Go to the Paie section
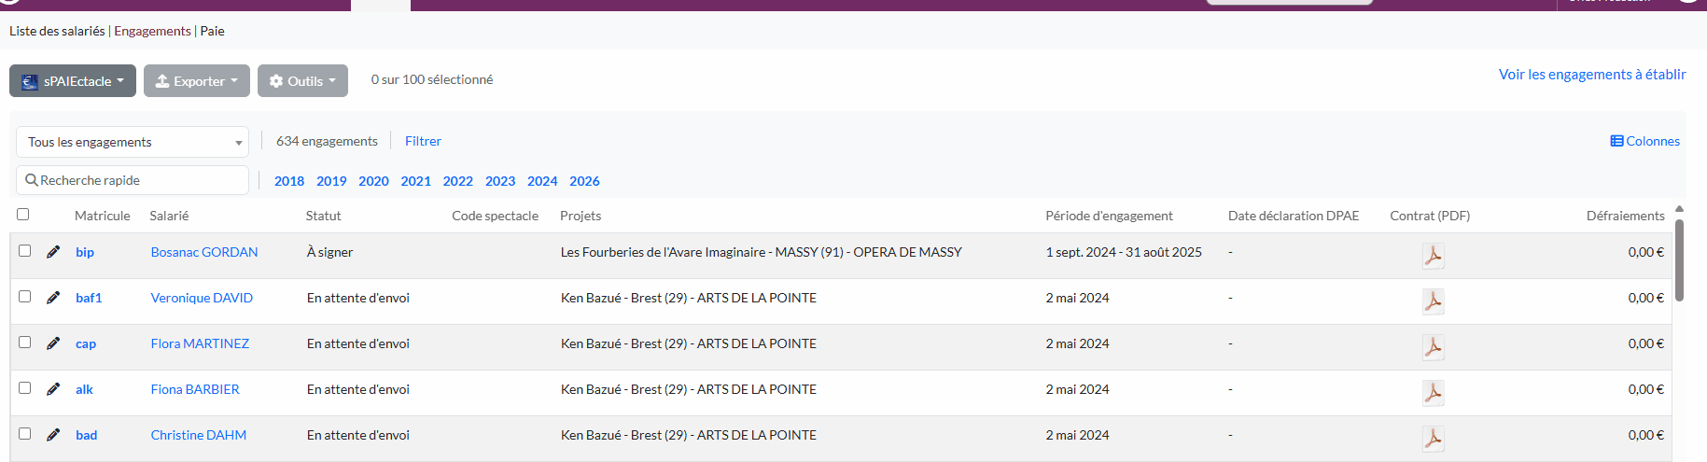The image size is (1707, 462). tap(212, 31)
